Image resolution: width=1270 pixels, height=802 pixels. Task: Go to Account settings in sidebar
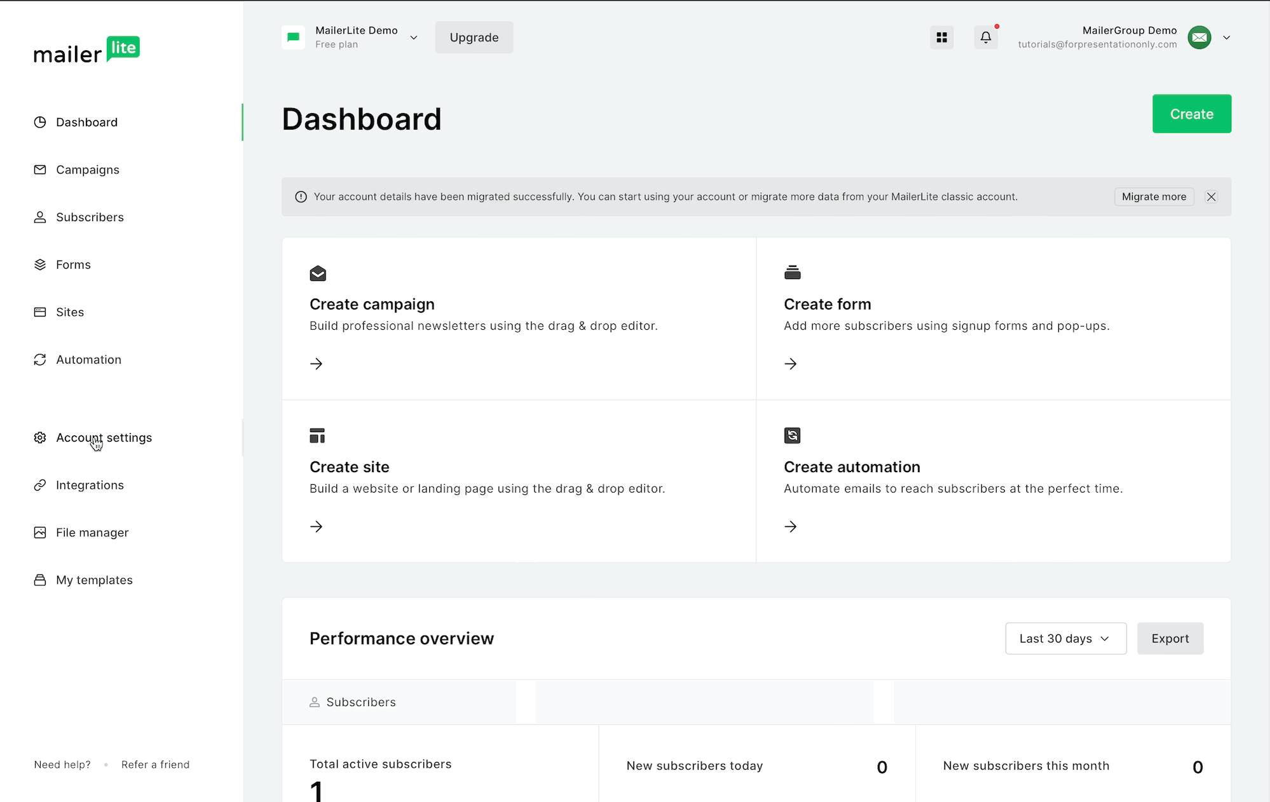click(104, 438)
